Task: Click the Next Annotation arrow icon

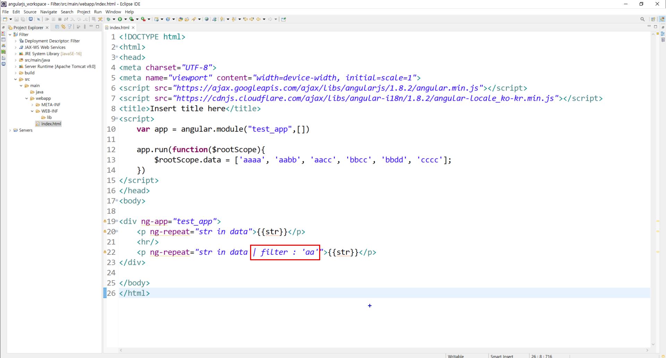Action: pyautogui.click(x=222, y=19)
